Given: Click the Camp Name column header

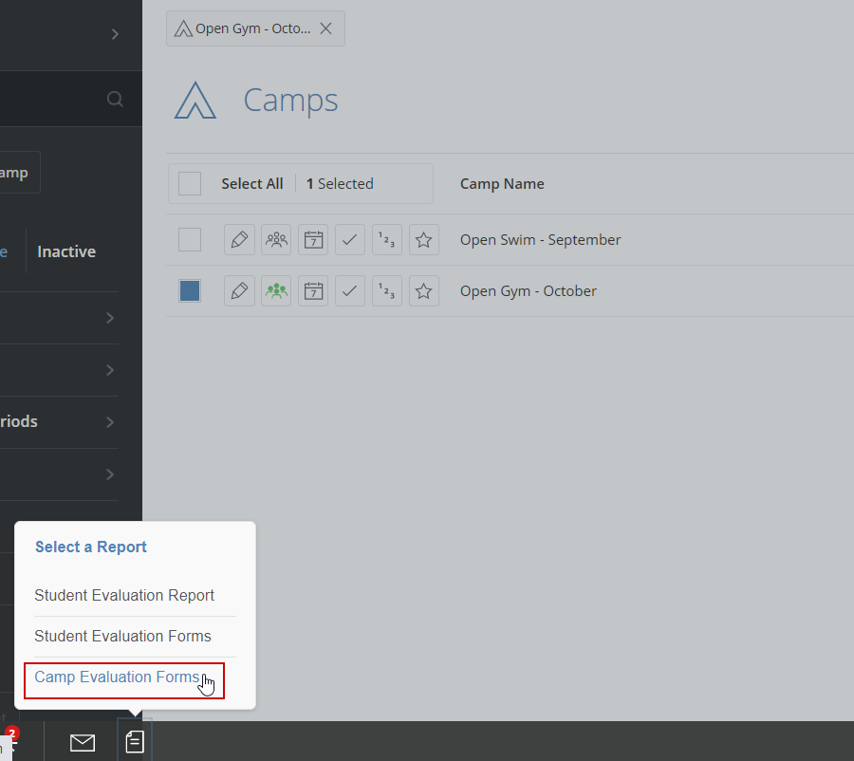Looking at the screenshot, I should point(502,183).
